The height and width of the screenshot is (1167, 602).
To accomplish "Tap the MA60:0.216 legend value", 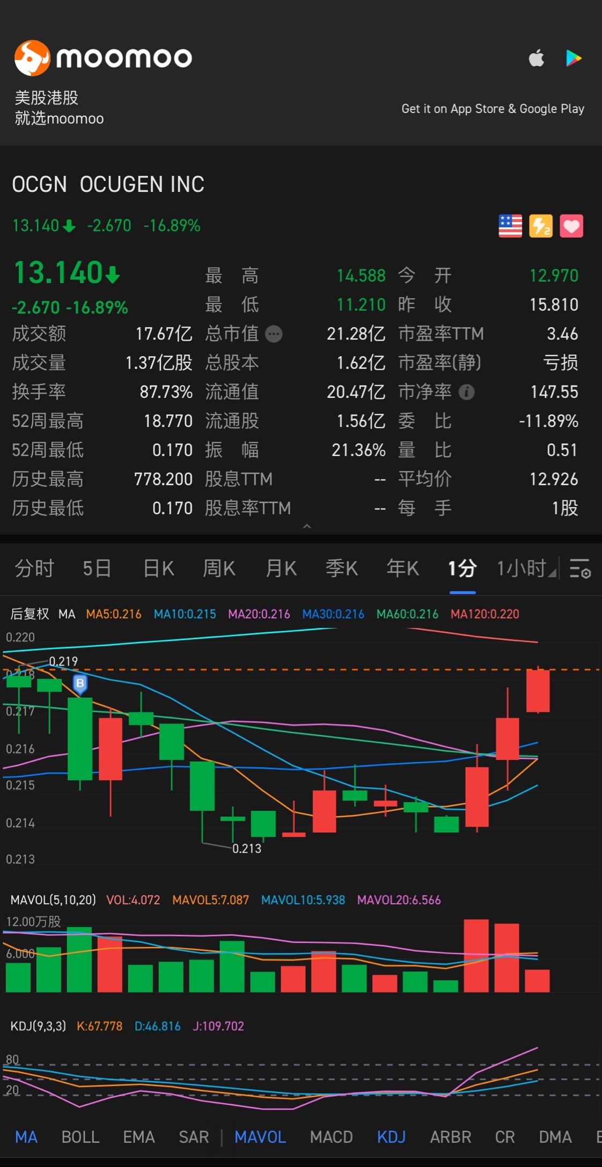I will (x=408, y=614).
